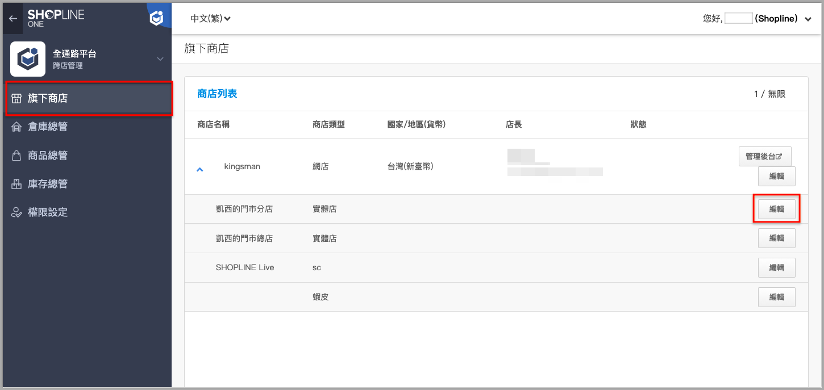
Task: Select the 商店名稱 column header
Action: click(213, 124)
